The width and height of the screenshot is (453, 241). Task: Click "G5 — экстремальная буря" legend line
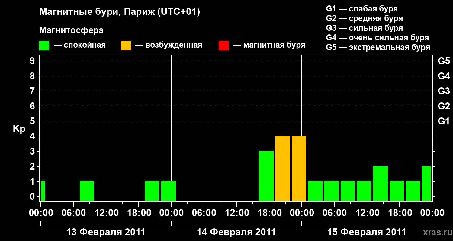coord(378,47)
